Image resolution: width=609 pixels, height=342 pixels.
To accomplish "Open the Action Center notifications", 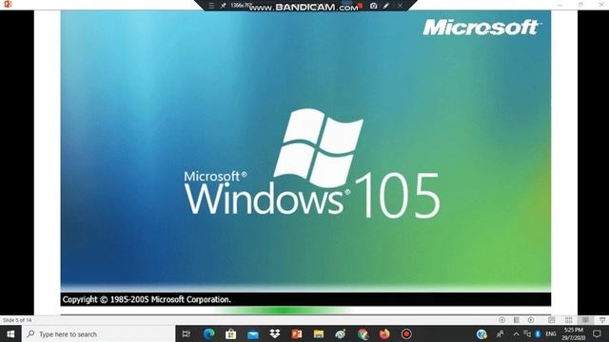I will (x=597, y=333).
